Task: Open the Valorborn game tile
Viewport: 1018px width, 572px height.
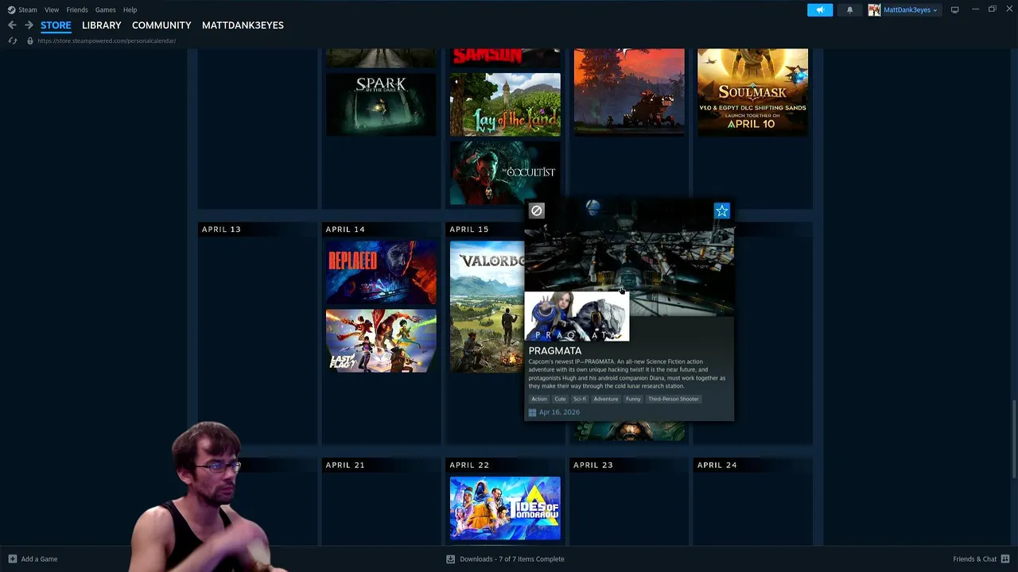Action: (487, 306)
